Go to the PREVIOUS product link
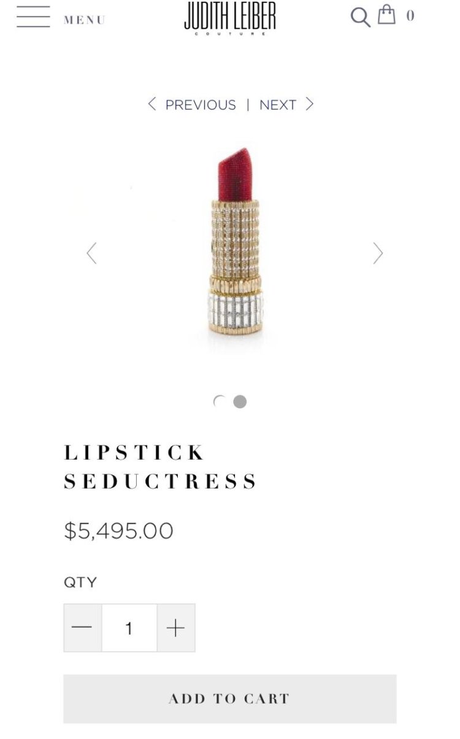 pos(200,105)
